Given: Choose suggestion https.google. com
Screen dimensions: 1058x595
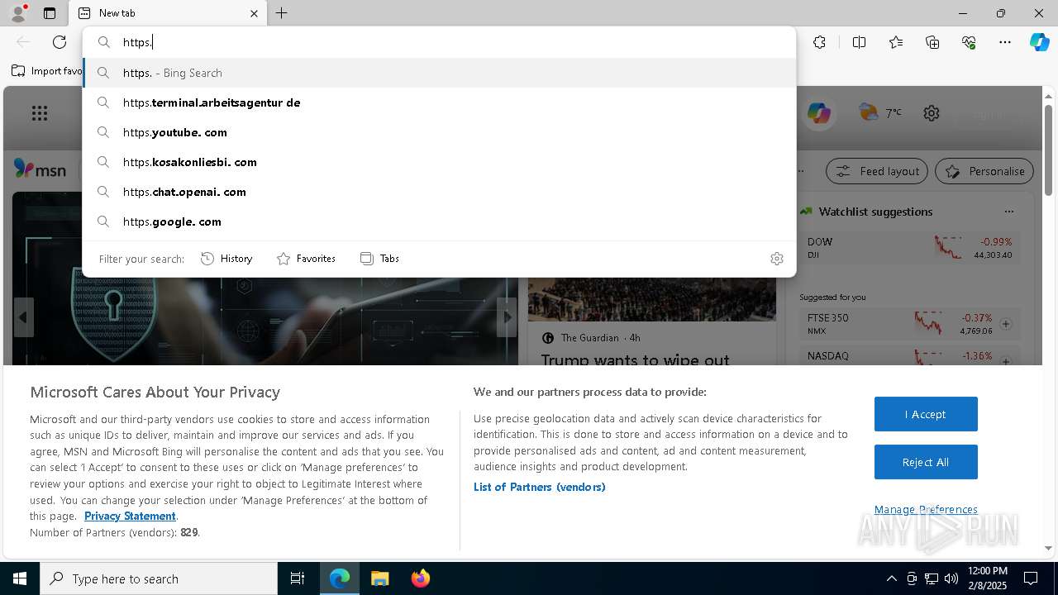Looking at the screenshot, I should click(x=439, y=221).
